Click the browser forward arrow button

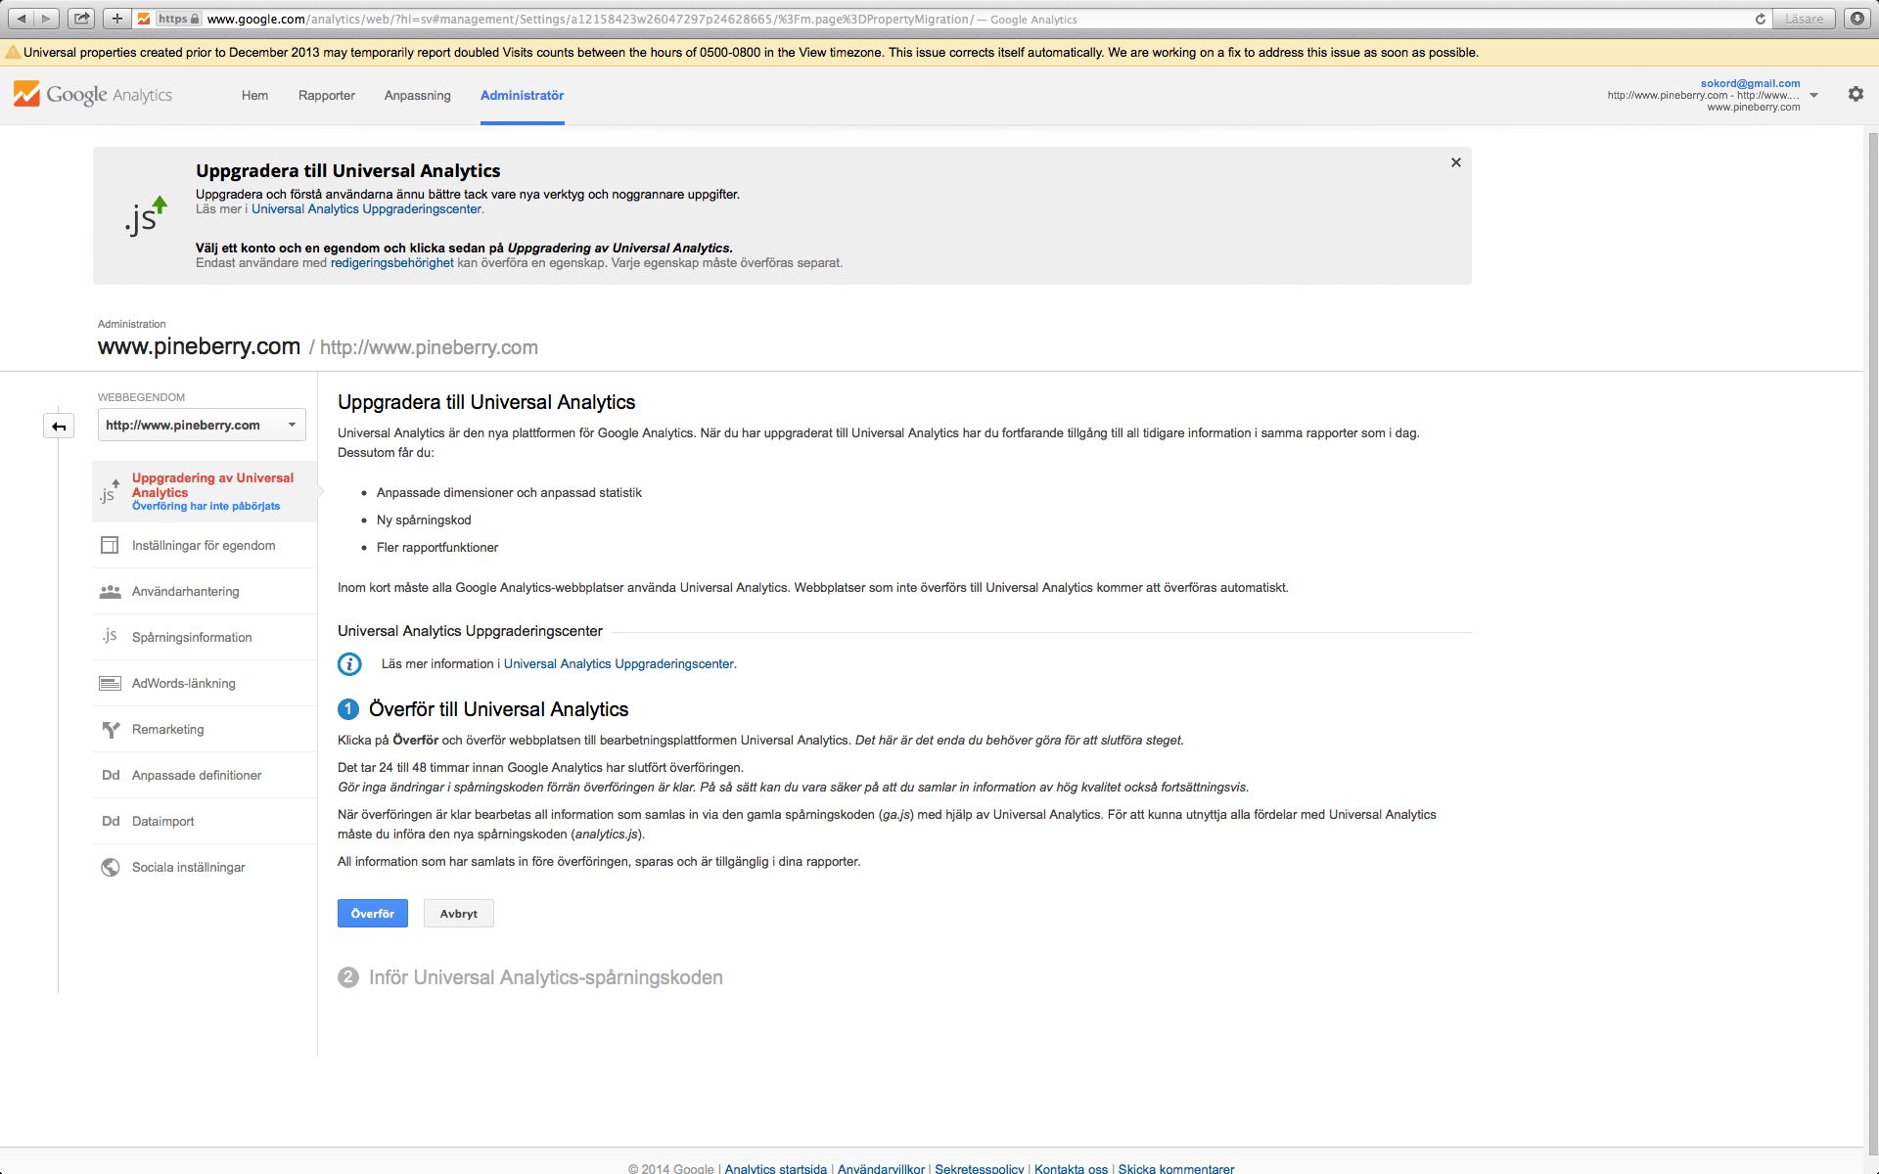(46, 19)
